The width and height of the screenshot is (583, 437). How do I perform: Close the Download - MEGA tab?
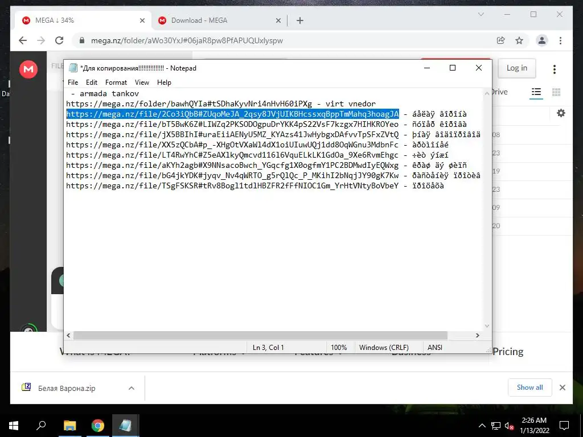click(x=278, y=20)
